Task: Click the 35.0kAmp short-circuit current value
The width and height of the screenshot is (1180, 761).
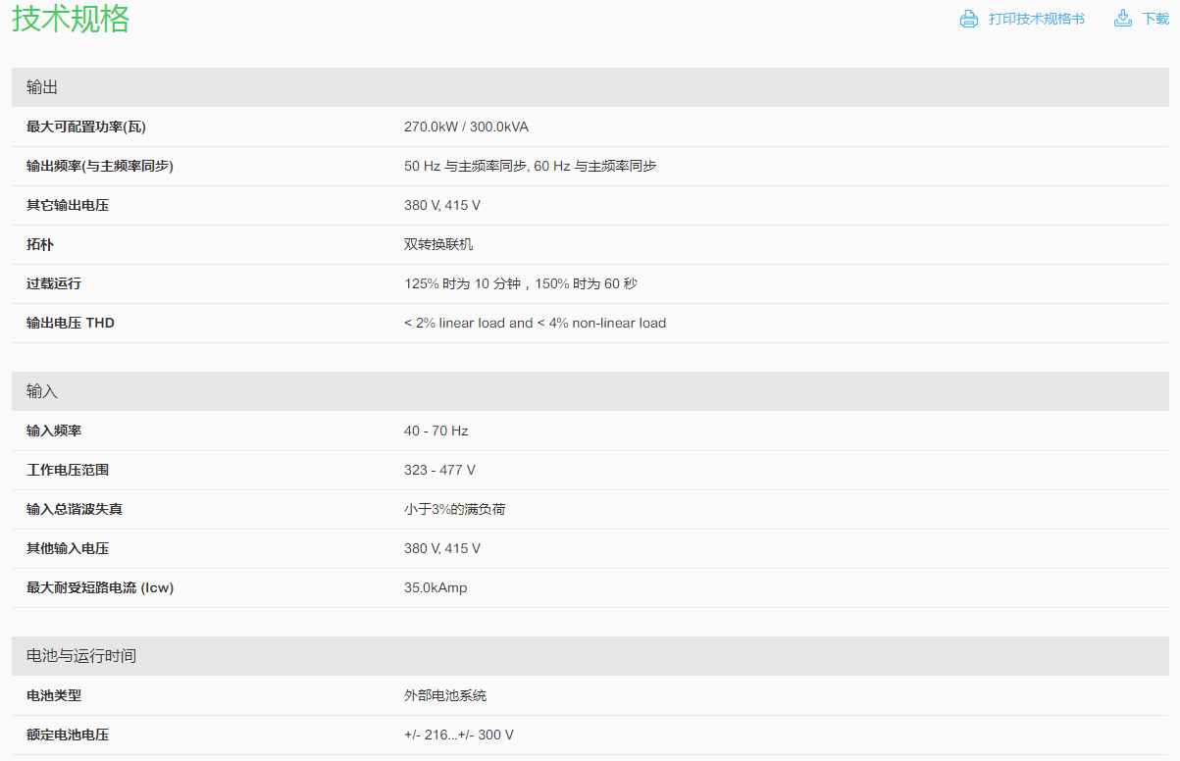Action: (x=436, y=587)
